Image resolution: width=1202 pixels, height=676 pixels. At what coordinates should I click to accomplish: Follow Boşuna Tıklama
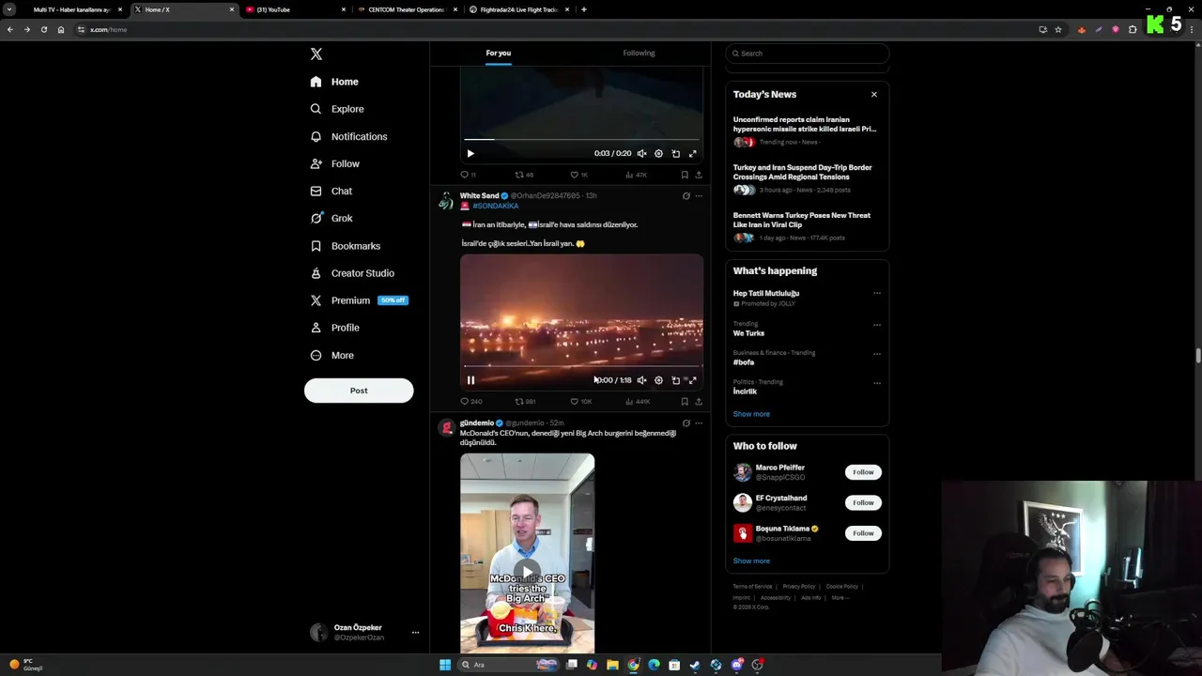863,533
